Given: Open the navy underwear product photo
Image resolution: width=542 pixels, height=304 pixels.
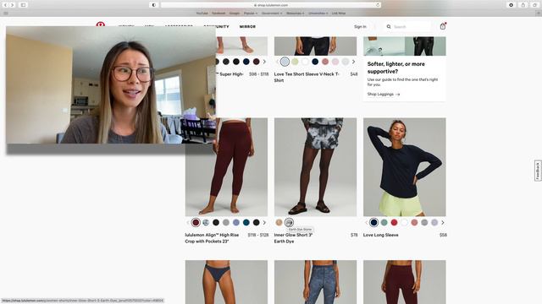Looking at the screenshot, I should pos(226,282).
